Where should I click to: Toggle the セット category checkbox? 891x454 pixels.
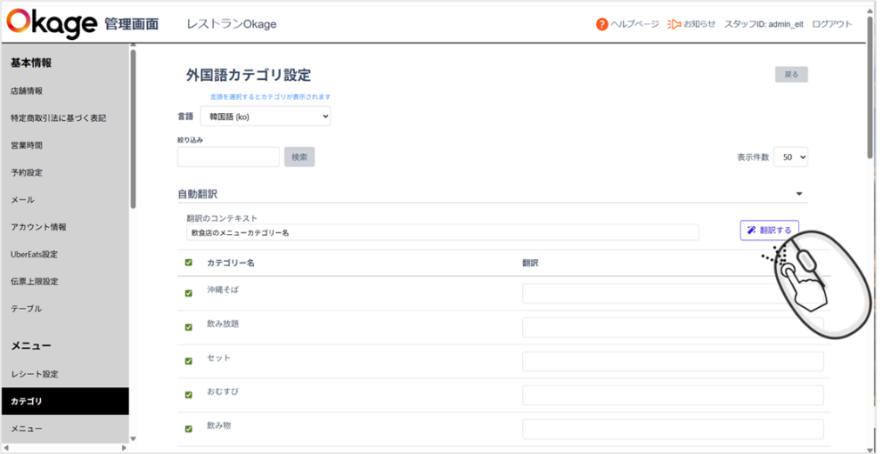click(189, 361)
